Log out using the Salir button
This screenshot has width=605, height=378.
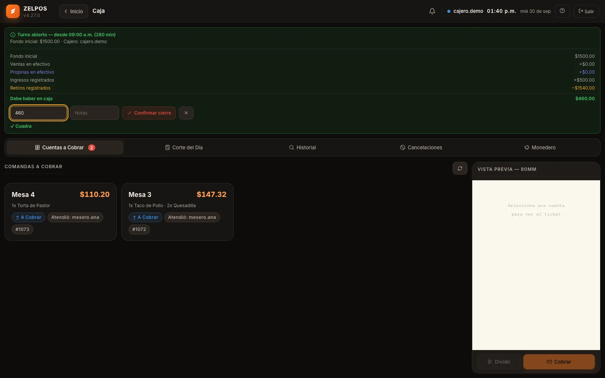click(x=586, y=11)
